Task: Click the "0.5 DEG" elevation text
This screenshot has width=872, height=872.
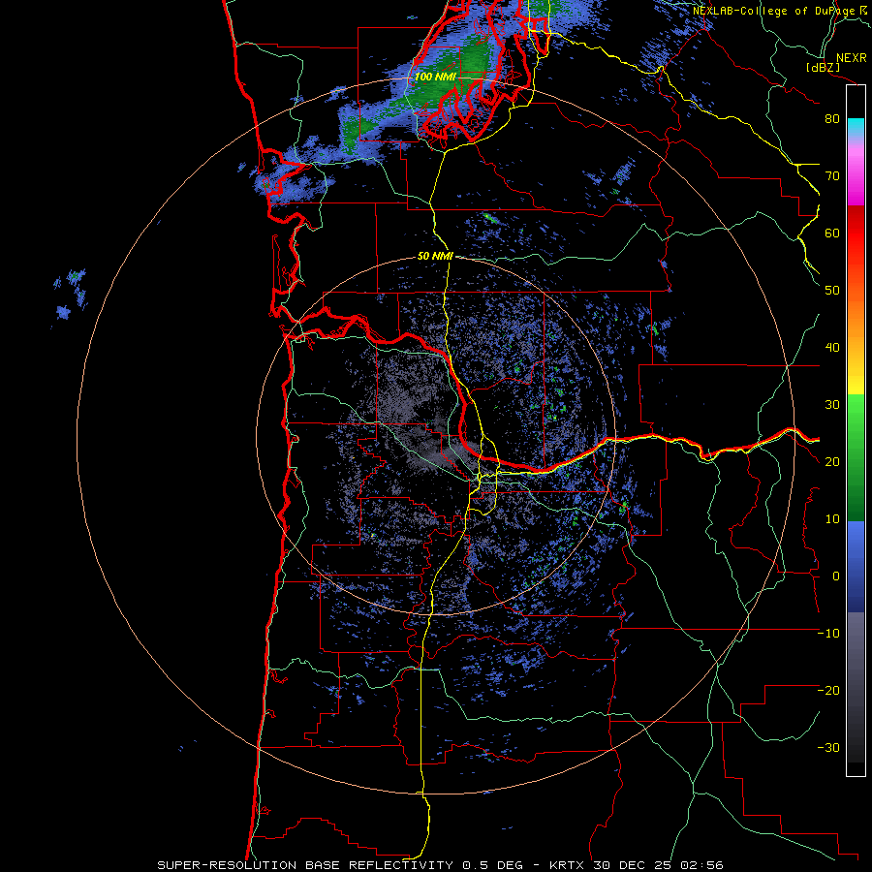Action: 493,865
